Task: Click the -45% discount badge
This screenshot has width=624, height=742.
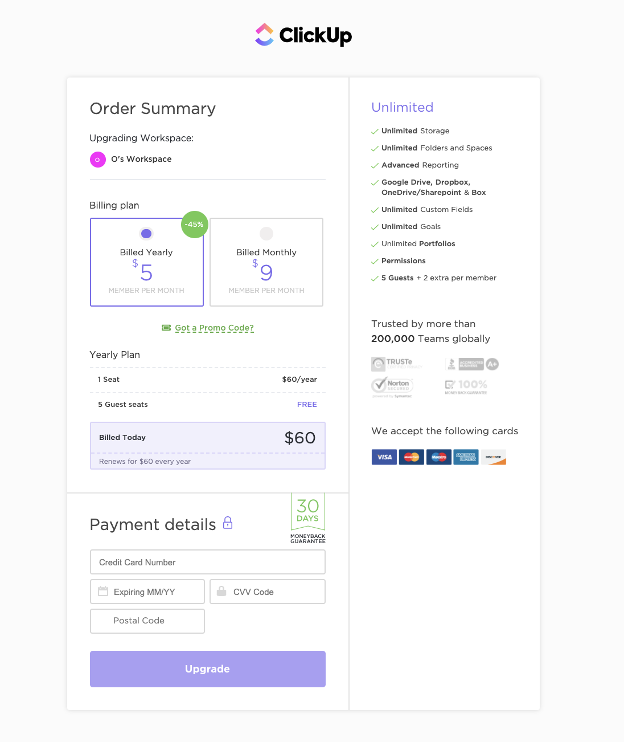Action: 194,225
